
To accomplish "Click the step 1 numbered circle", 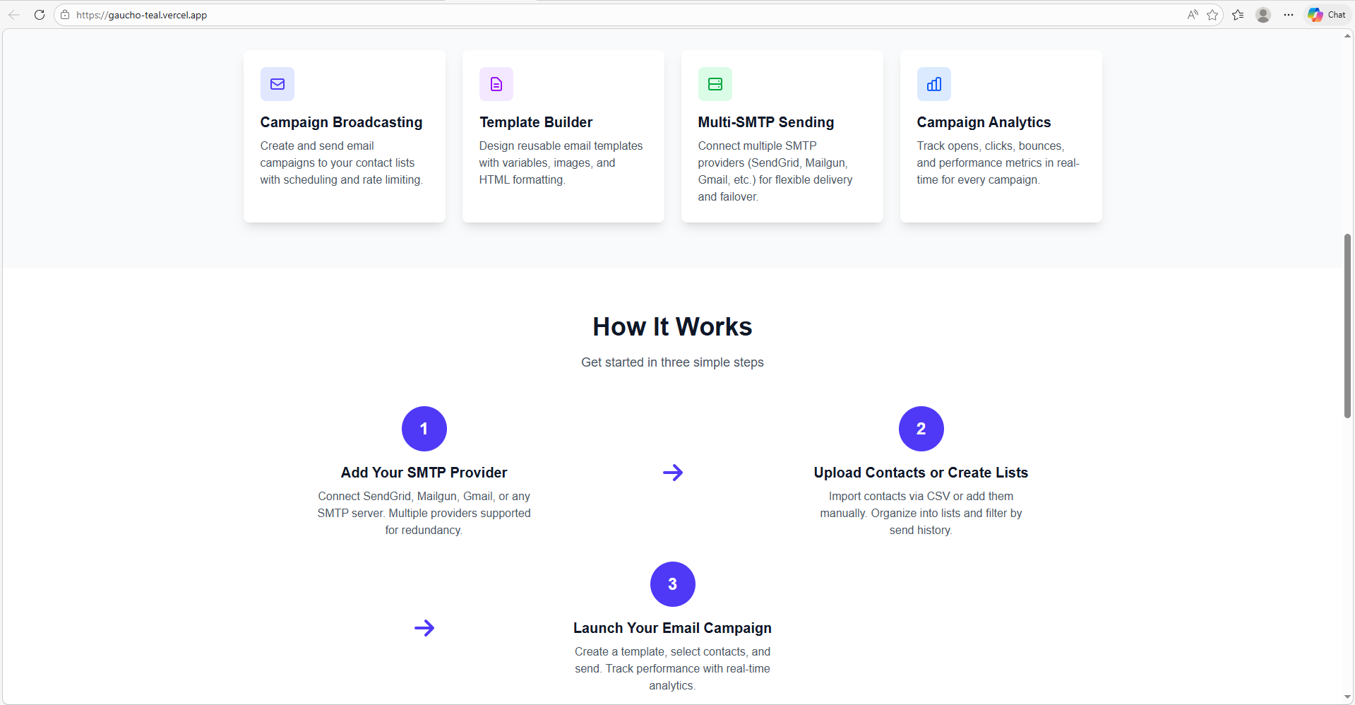I will 424,428.
